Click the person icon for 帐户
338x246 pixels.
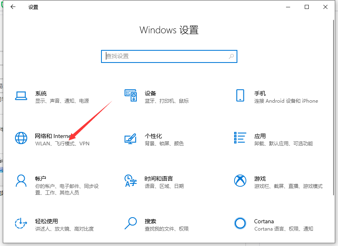[x=21, y=181]
